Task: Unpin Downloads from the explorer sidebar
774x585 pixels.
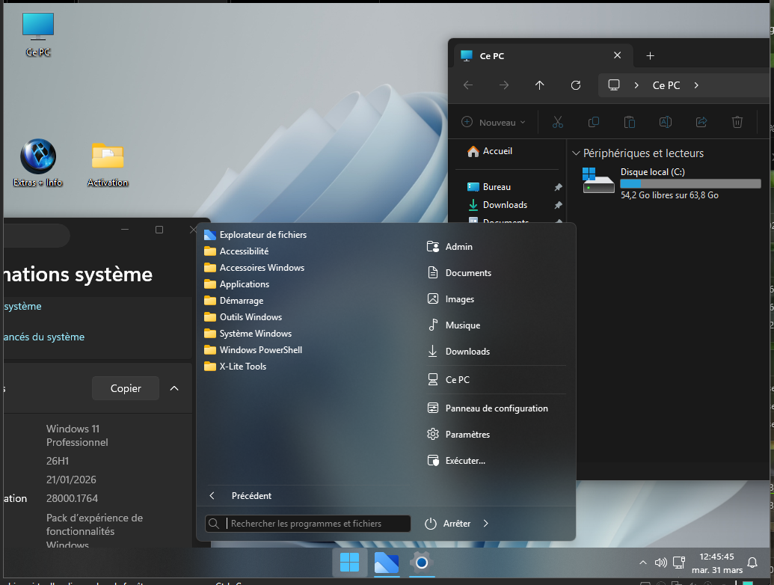Action: 558,205
